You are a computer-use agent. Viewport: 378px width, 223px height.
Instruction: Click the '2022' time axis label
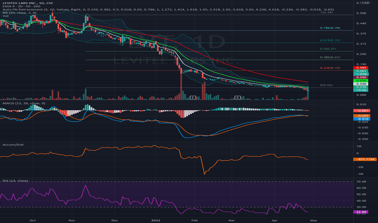click(x=155, y=220)
